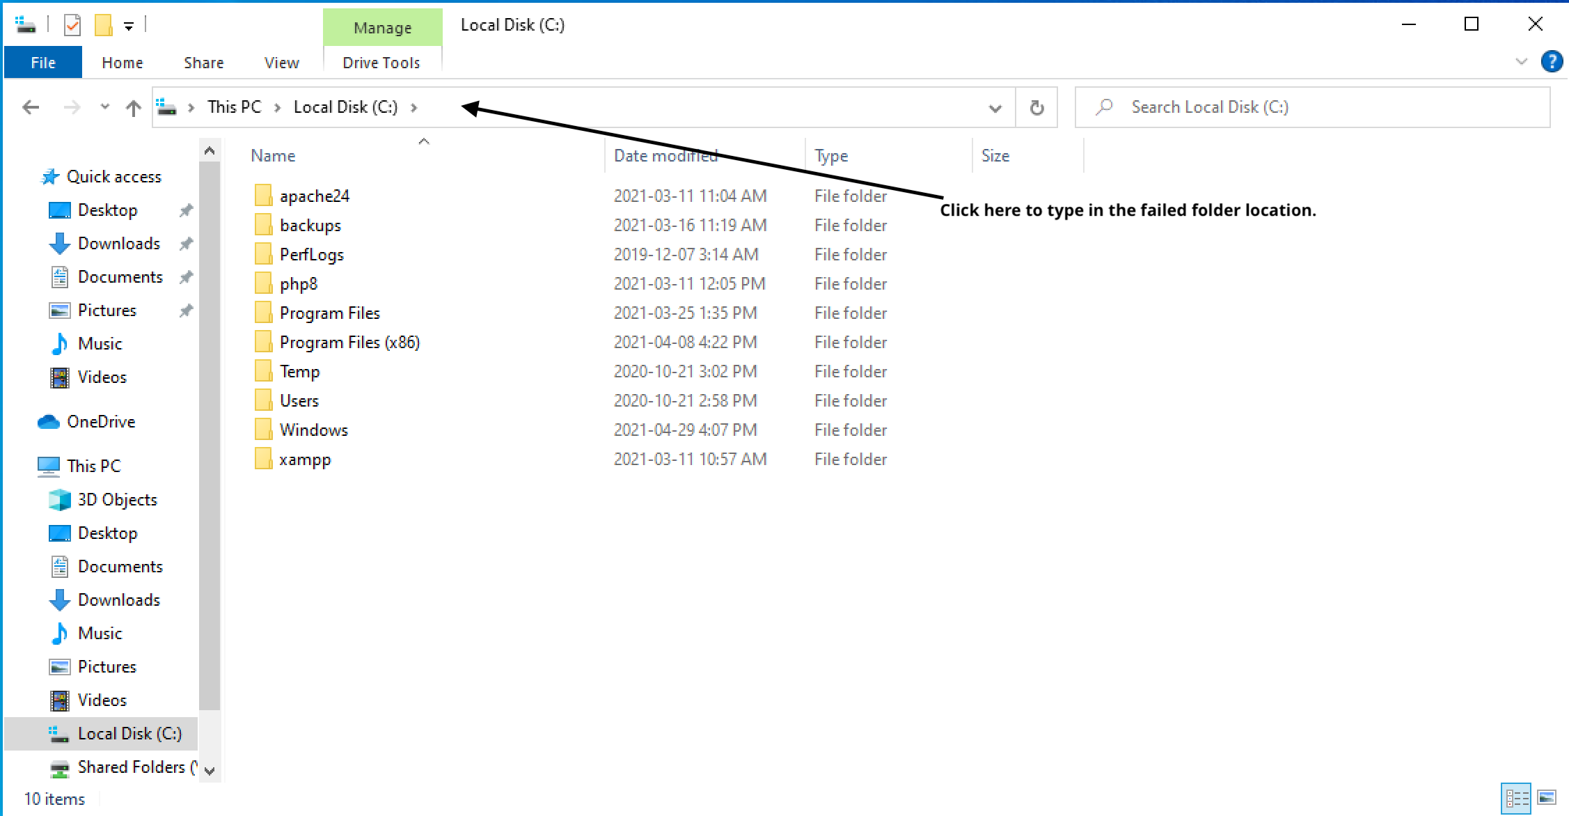The height and width of the screenshot is (816, 1569).
Task: Switch to details view layout
Action: pyautogui.click(x=1517, y=797)
